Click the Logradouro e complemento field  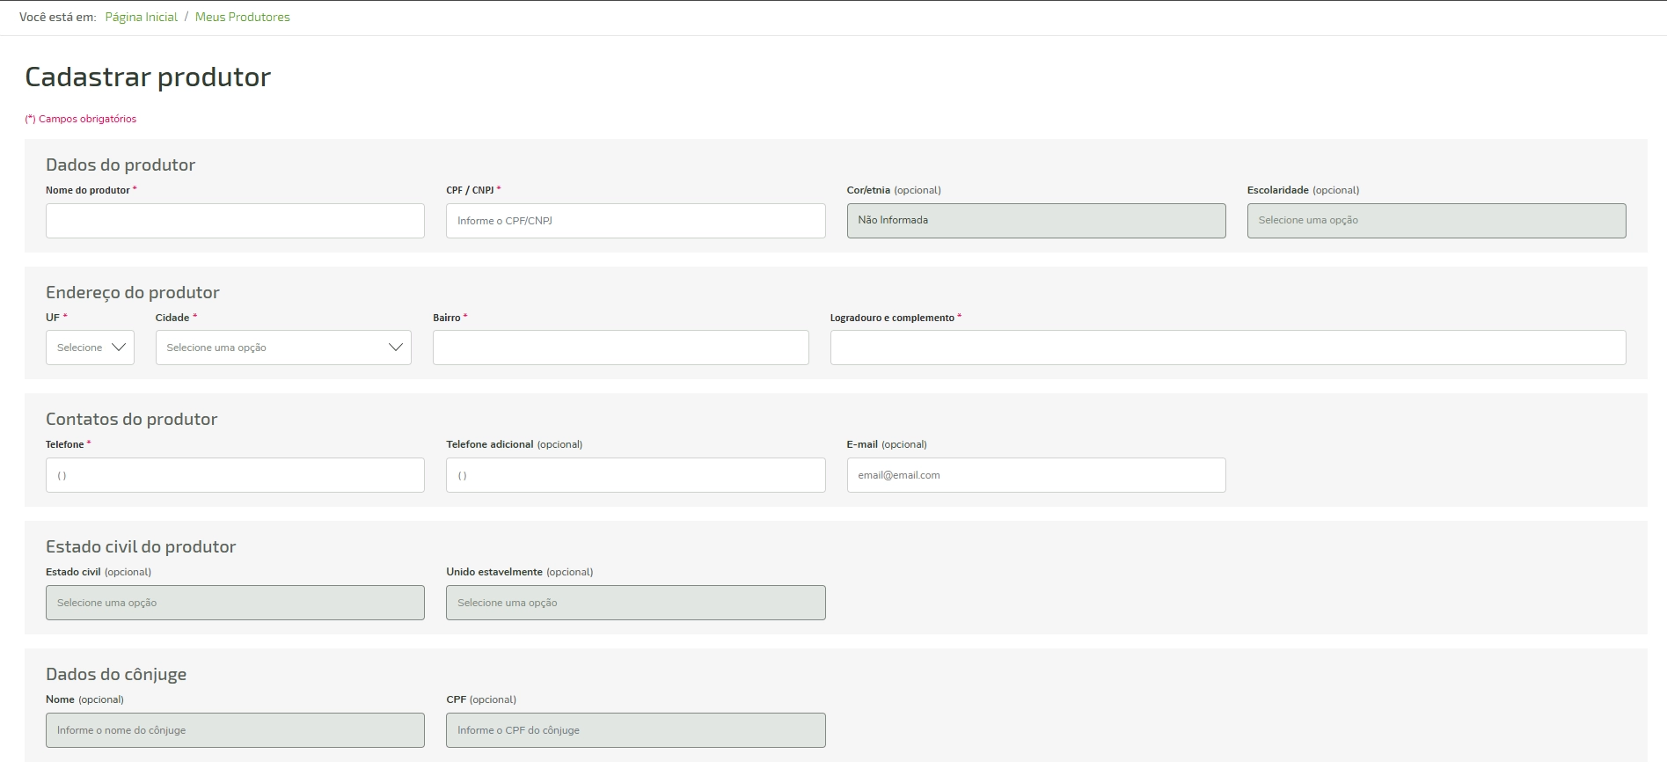[x=1227, y=348]
